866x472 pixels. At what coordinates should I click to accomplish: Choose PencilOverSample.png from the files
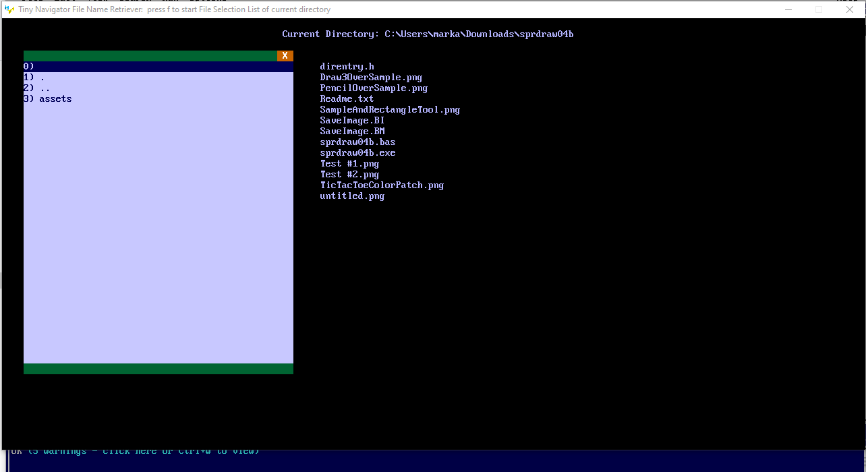pos(374,88)
